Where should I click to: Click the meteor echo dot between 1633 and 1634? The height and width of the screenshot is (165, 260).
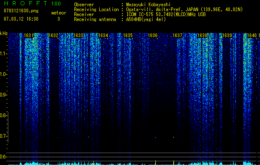click(x=88, y=137)
